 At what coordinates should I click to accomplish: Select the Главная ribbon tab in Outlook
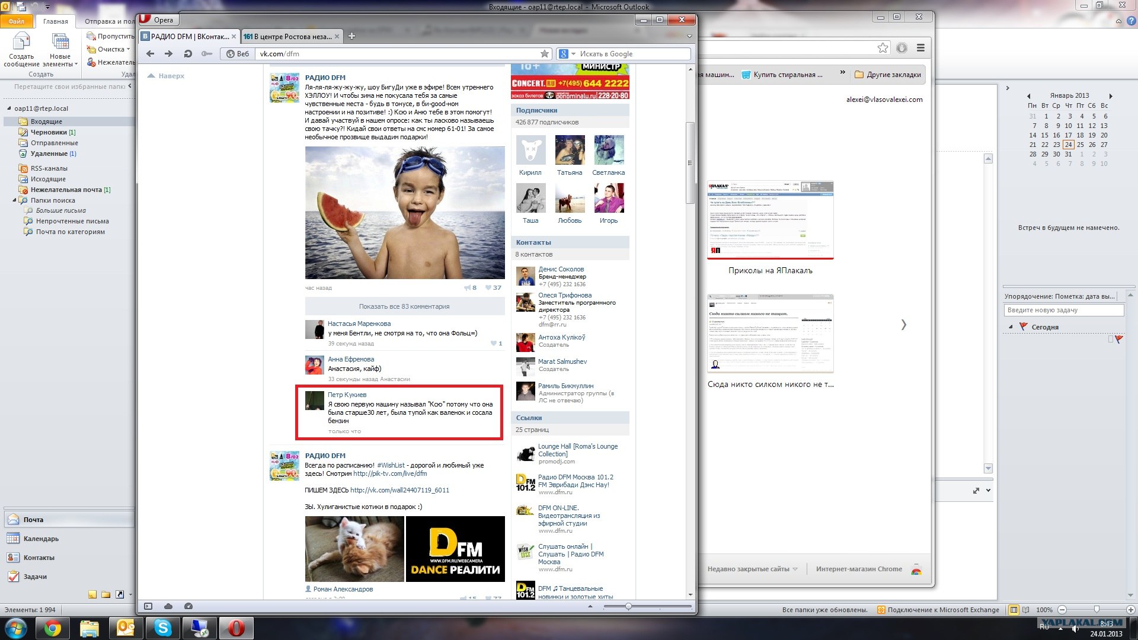pos(55,21)
